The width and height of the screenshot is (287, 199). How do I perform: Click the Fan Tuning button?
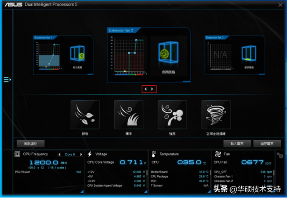30,144
